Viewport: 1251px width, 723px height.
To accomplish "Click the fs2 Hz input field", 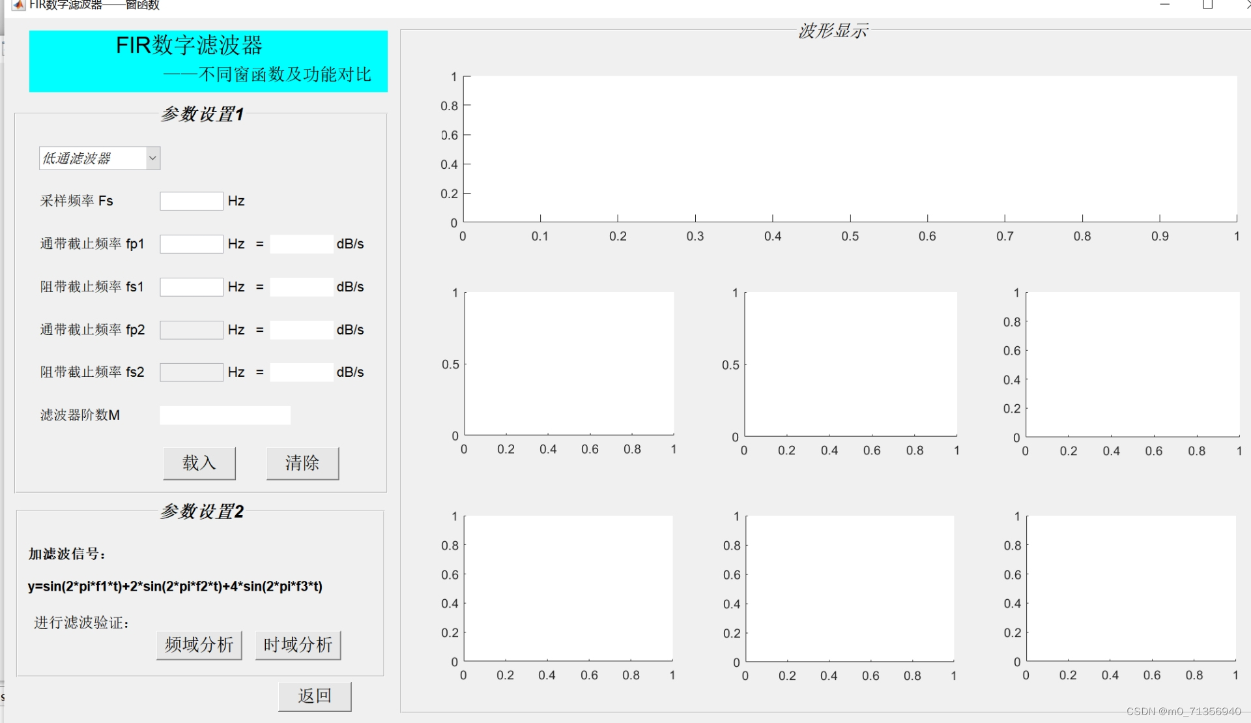I will pos(192,372).
